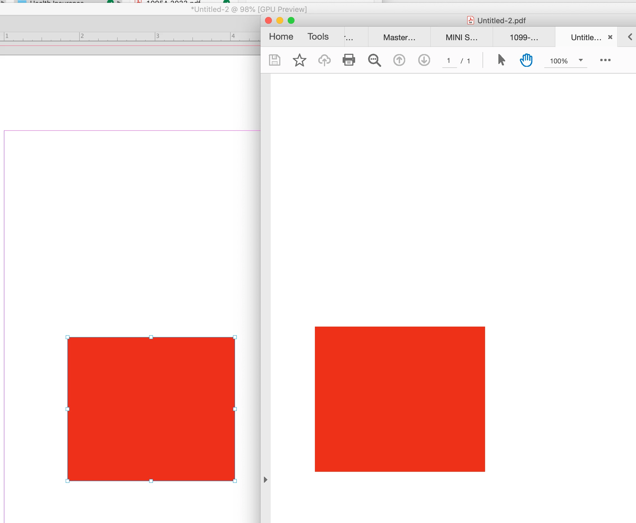Click the chevron to scroll tabs left
Viewport: 636px width, 523px height.
[x=630, y=37]
